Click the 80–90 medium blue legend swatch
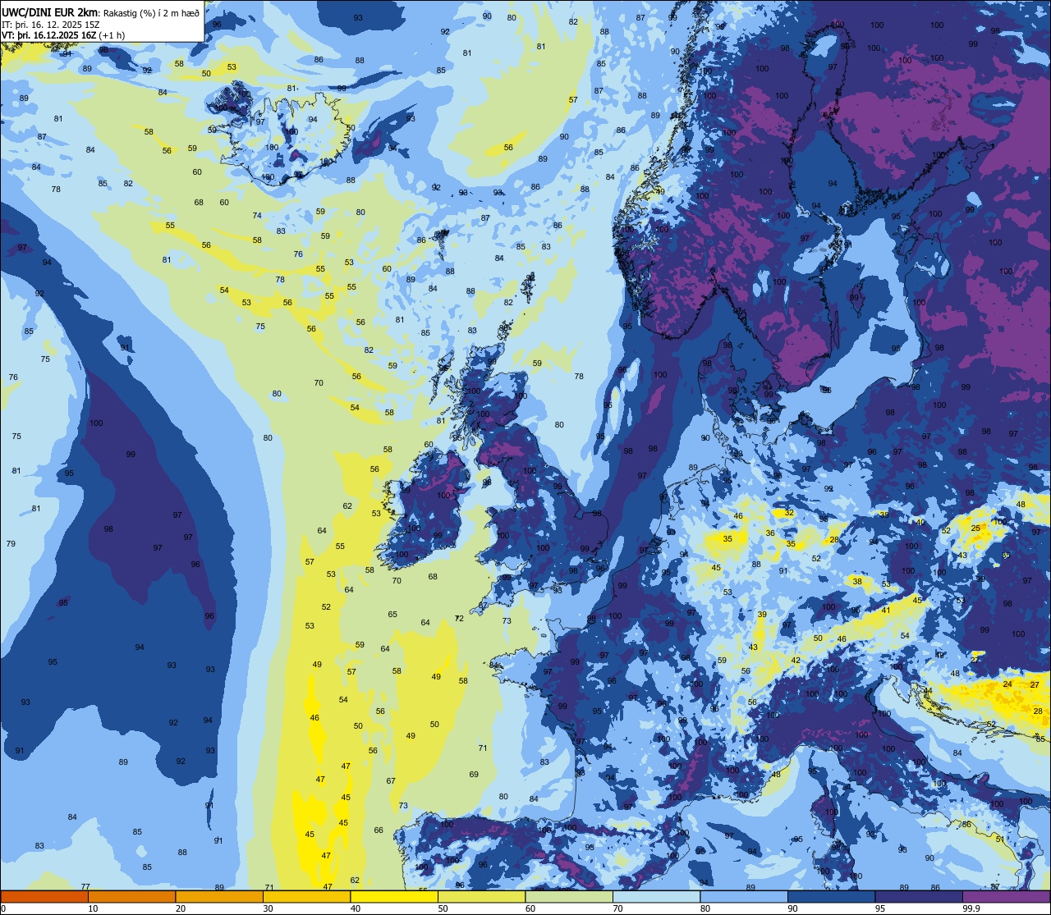Screen dimensions: 1051x915 tap(744, 896)
